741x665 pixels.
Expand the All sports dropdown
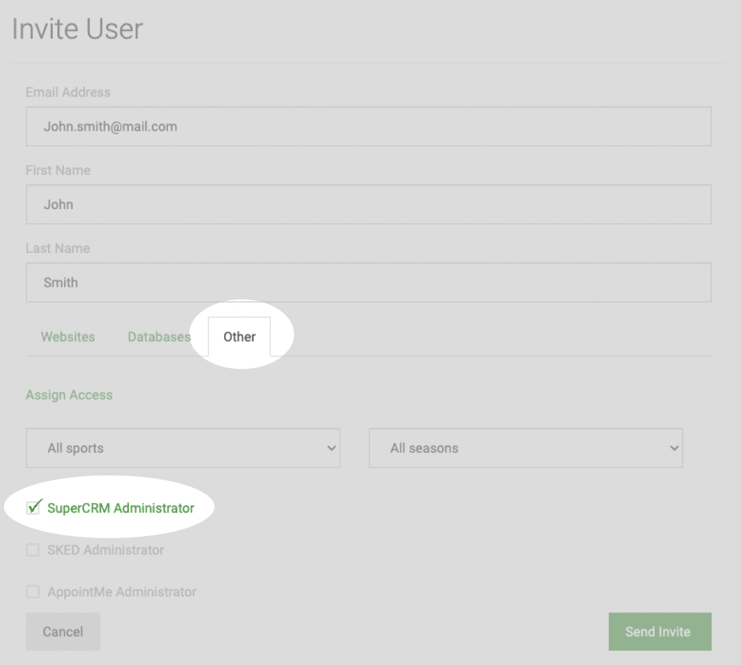pyautogui.click(x=183, y=448)
